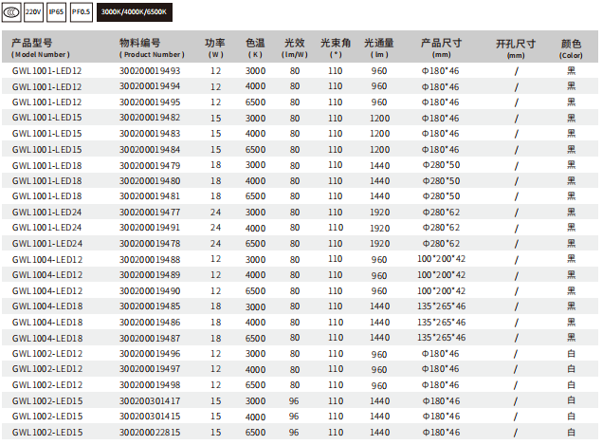Click color 黑 in row 300200019487
The width and height of the screenshot is (602, 445).
[572, 338]
